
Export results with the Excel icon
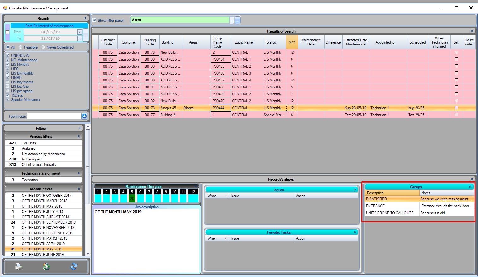coord(46,267)
